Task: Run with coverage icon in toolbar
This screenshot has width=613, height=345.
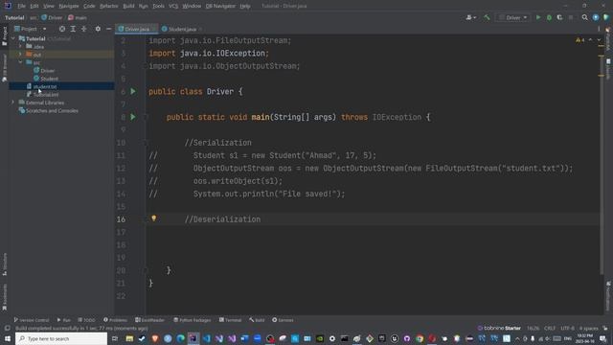Action: [x=559, y=17]
